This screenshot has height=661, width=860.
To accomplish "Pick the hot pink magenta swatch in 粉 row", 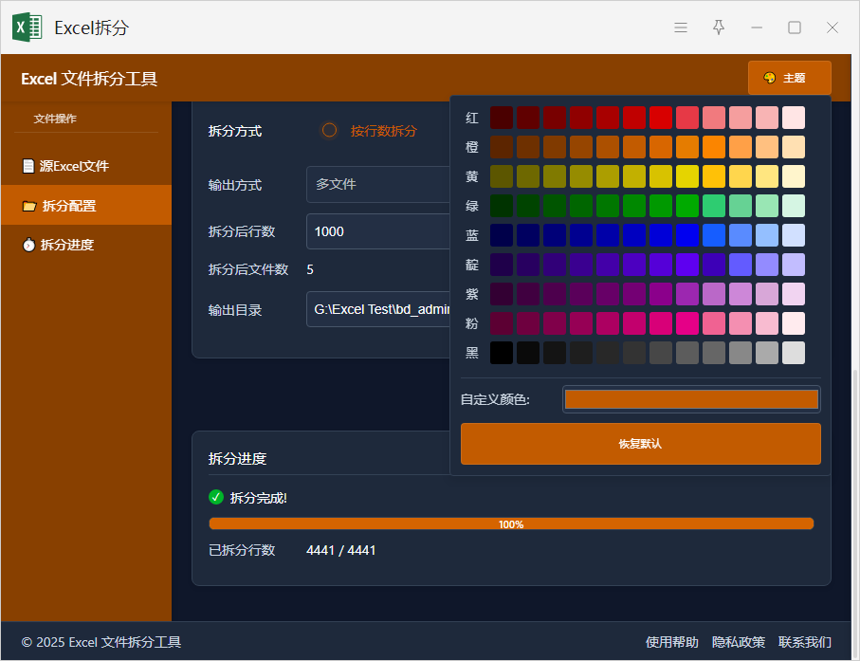I will [687, 323].
